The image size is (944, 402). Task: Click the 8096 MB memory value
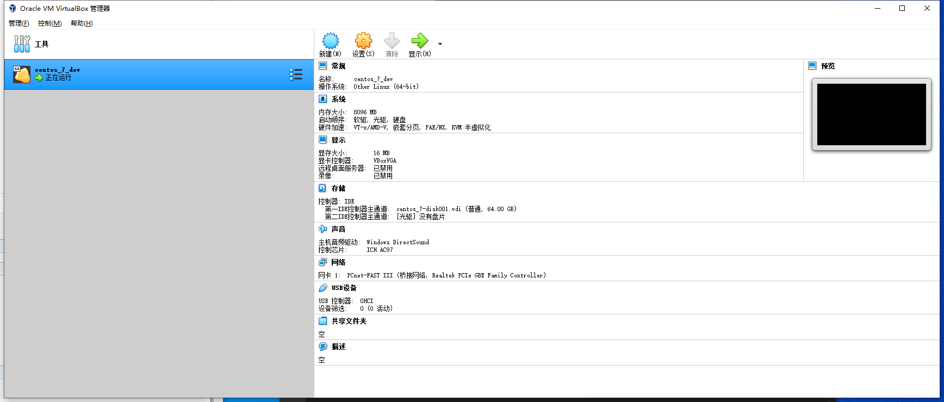pos(365,112)
